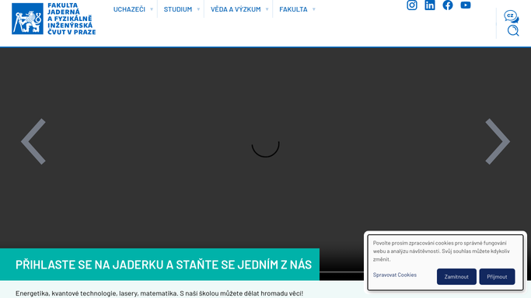Screen dimensions: 531x298
Task: Open the Instagram profile icon
Action: [412, 5]
